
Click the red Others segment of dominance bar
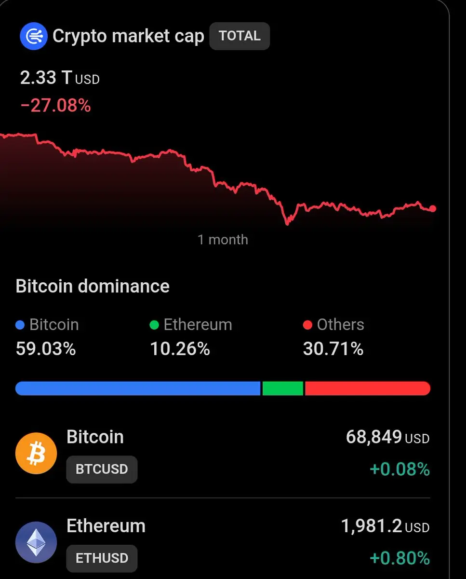pos(368,388)
